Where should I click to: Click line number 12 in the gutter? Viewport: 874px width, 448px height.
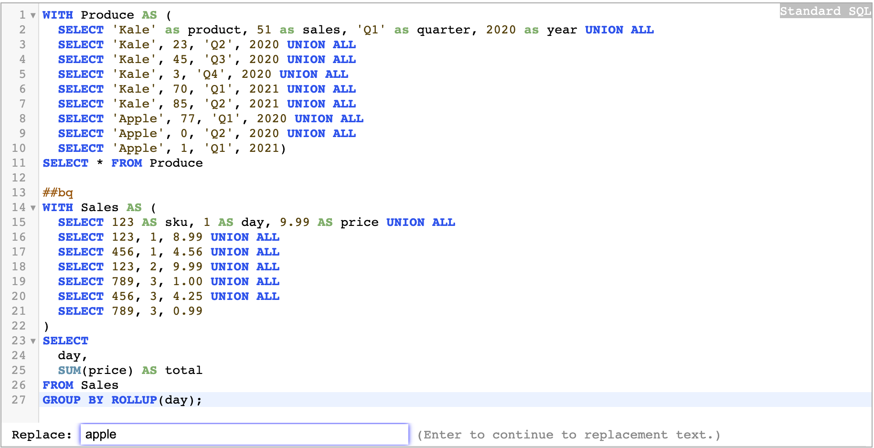(x=19, y=178)
